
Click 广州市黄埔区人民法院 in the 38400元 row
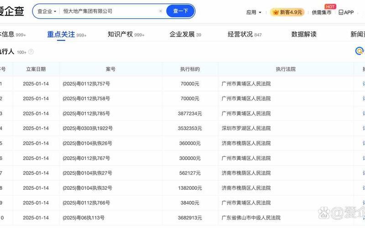[x=246, y=203]
